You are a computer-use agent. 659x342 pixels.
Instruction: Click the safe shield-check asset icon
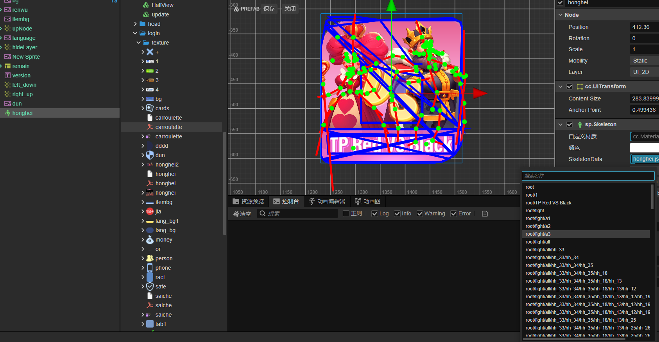point(150,286)
